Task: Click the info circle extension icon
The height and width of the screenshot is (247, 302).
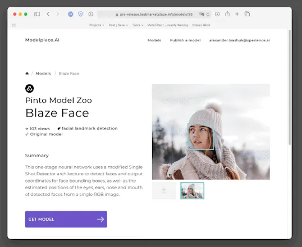Action: 91,14
